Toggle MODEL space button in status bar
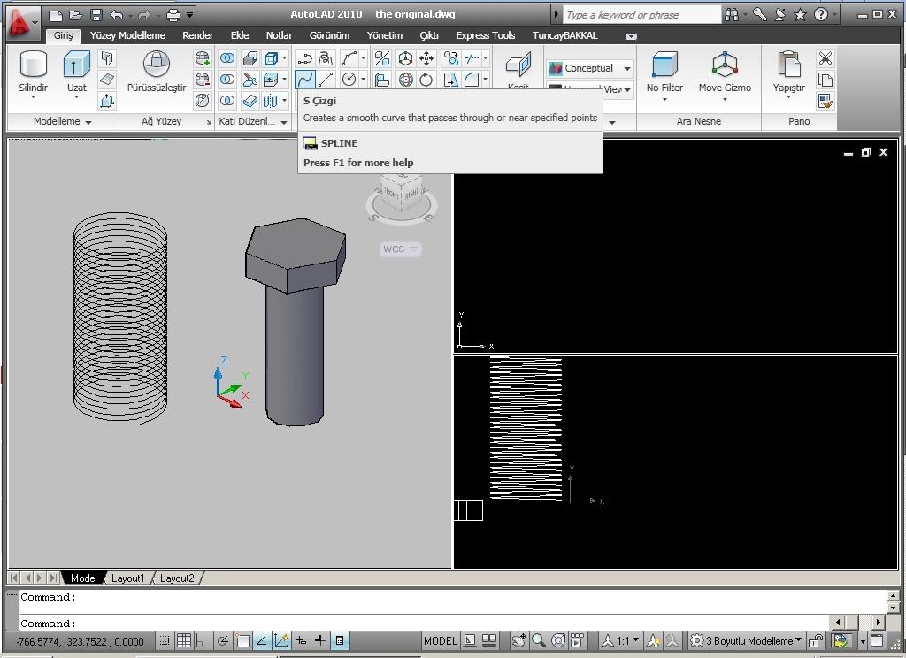906x658 pixels. (441, 640)
